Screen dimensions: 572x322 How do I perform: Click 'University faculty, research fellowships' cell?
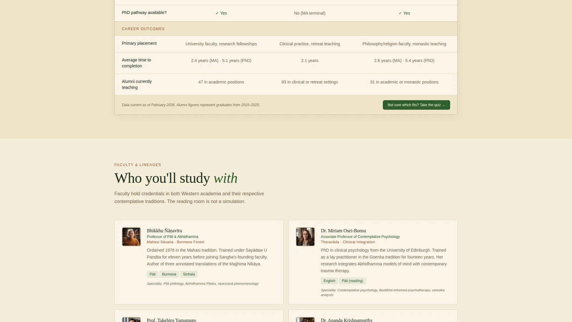221,44
